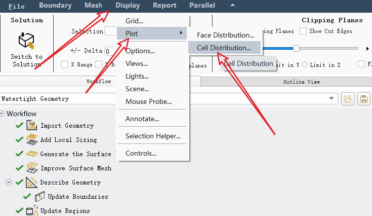Click the Switch to Solution icon
The height and width of the screenshot is (216, 372).
26,41
